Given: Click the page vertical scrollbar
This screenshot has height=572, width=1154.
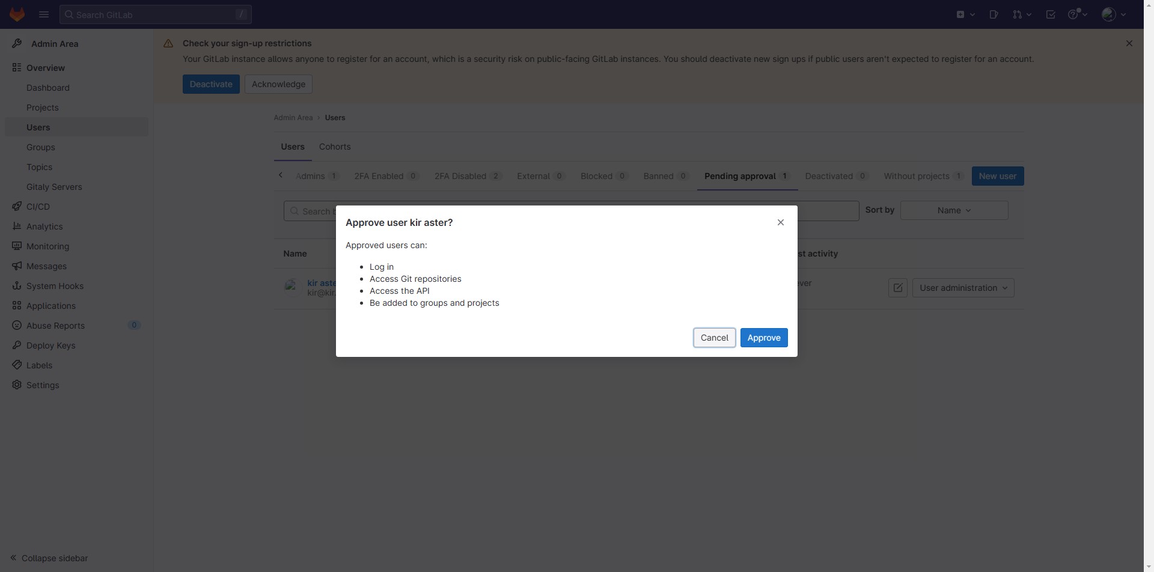Looking at the screenshot, I should (x=1149, y=286).
